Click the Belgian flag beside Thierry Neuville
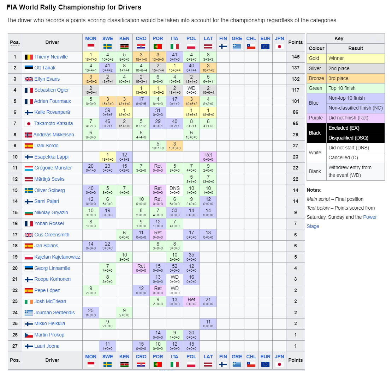The height and width of the screenshot is (371, 392). (x=29, y=57)
